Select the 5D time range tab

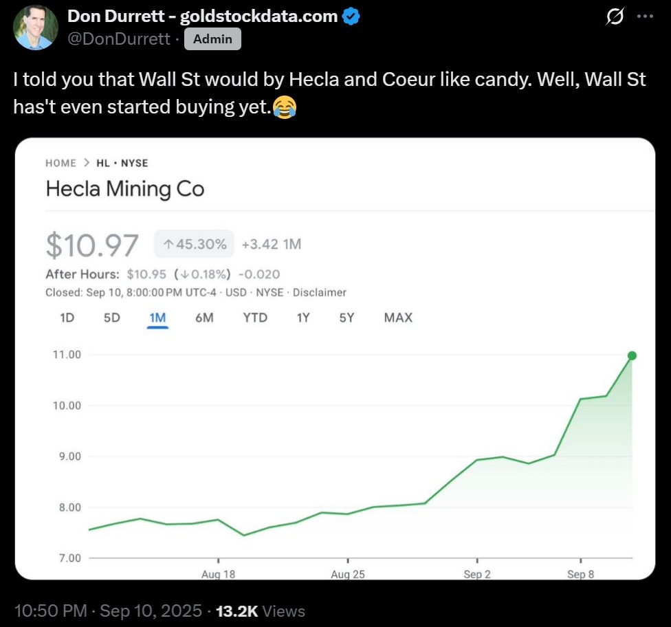tap(111, 318)
